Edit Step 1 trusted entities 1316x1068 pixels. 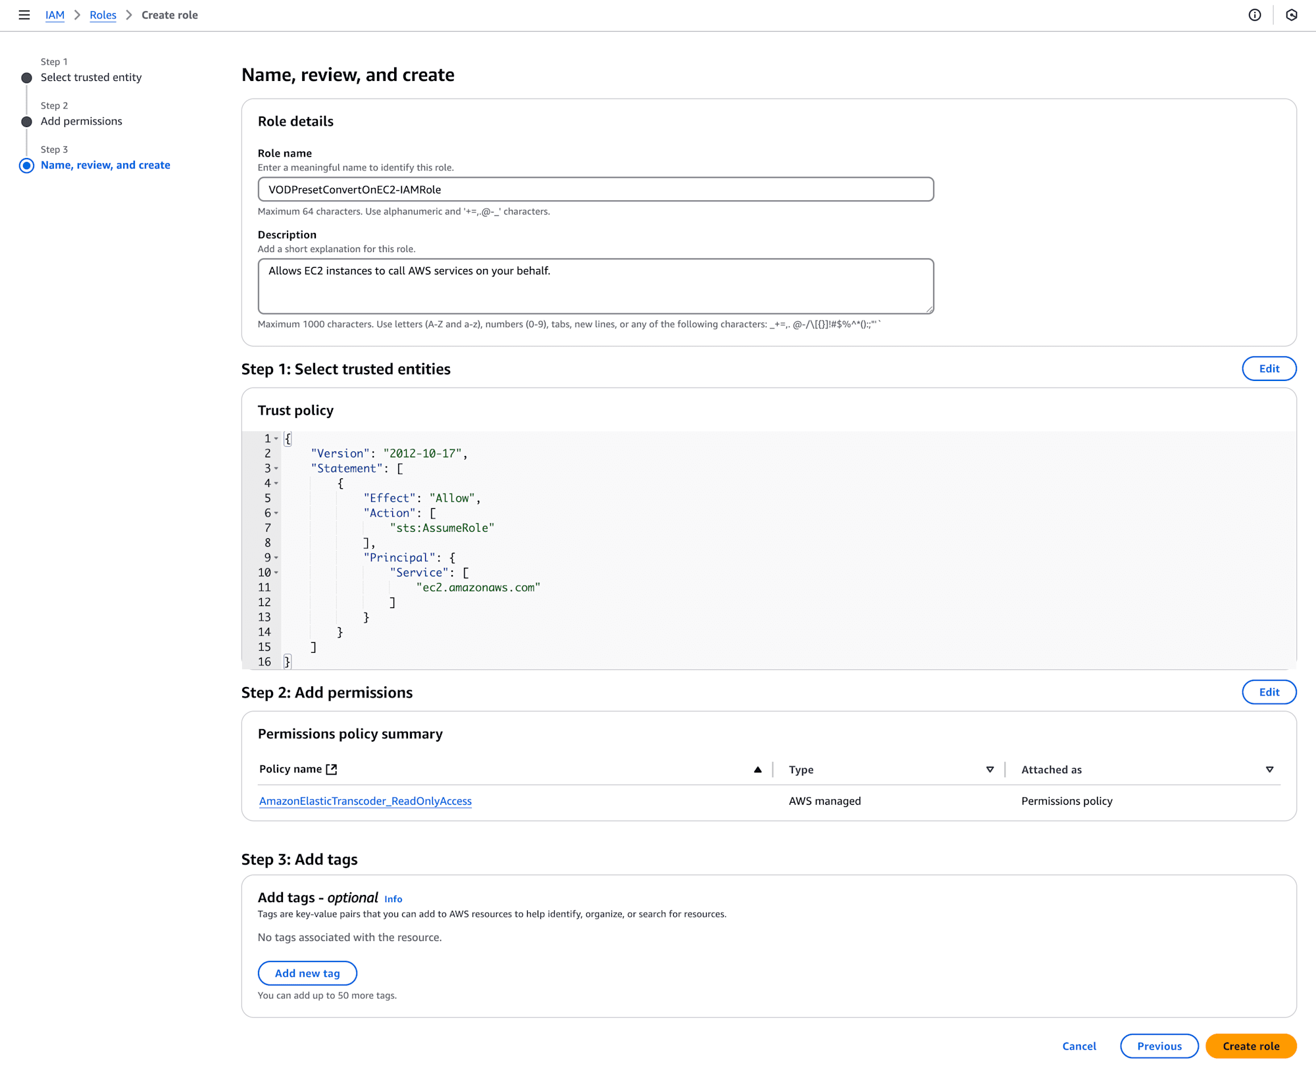(1269, 369)
